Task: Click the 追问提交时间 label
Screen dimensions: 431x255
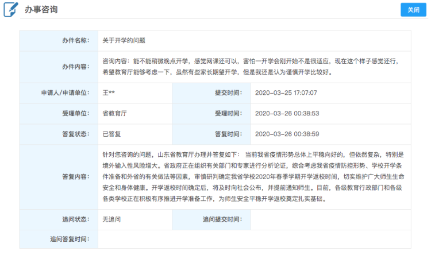Action: click(x=222, y=219)
